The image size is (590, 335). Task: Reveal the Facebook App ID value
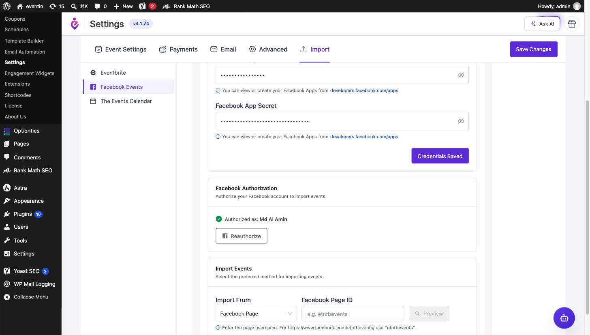(x=461, y=75)
